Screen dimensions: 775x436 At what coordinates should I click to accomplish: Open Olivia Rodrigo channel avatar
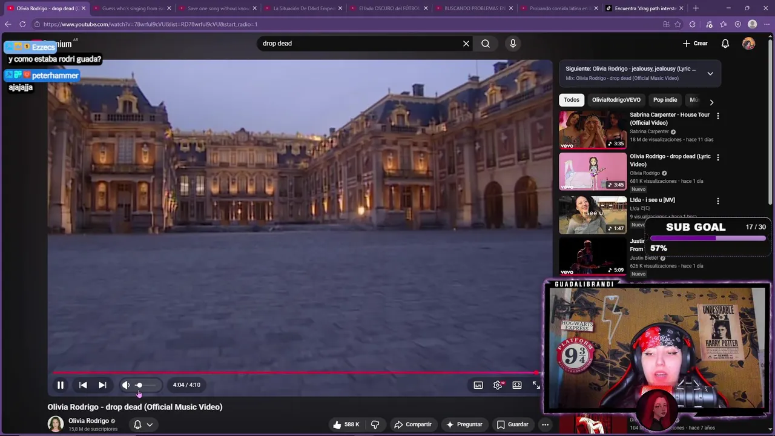[x=56, y=424]
